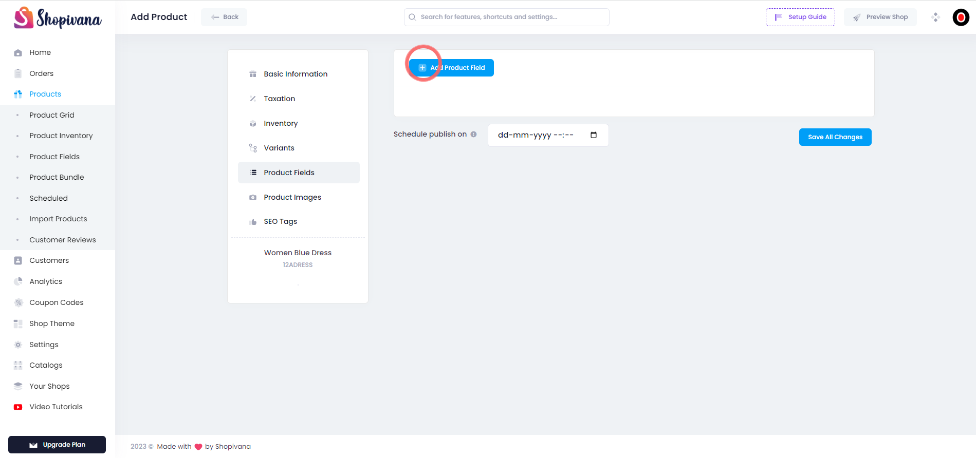Switch to the Product Images tab
The width and height of the screenshot is (976, 458).
pos(299,197)
